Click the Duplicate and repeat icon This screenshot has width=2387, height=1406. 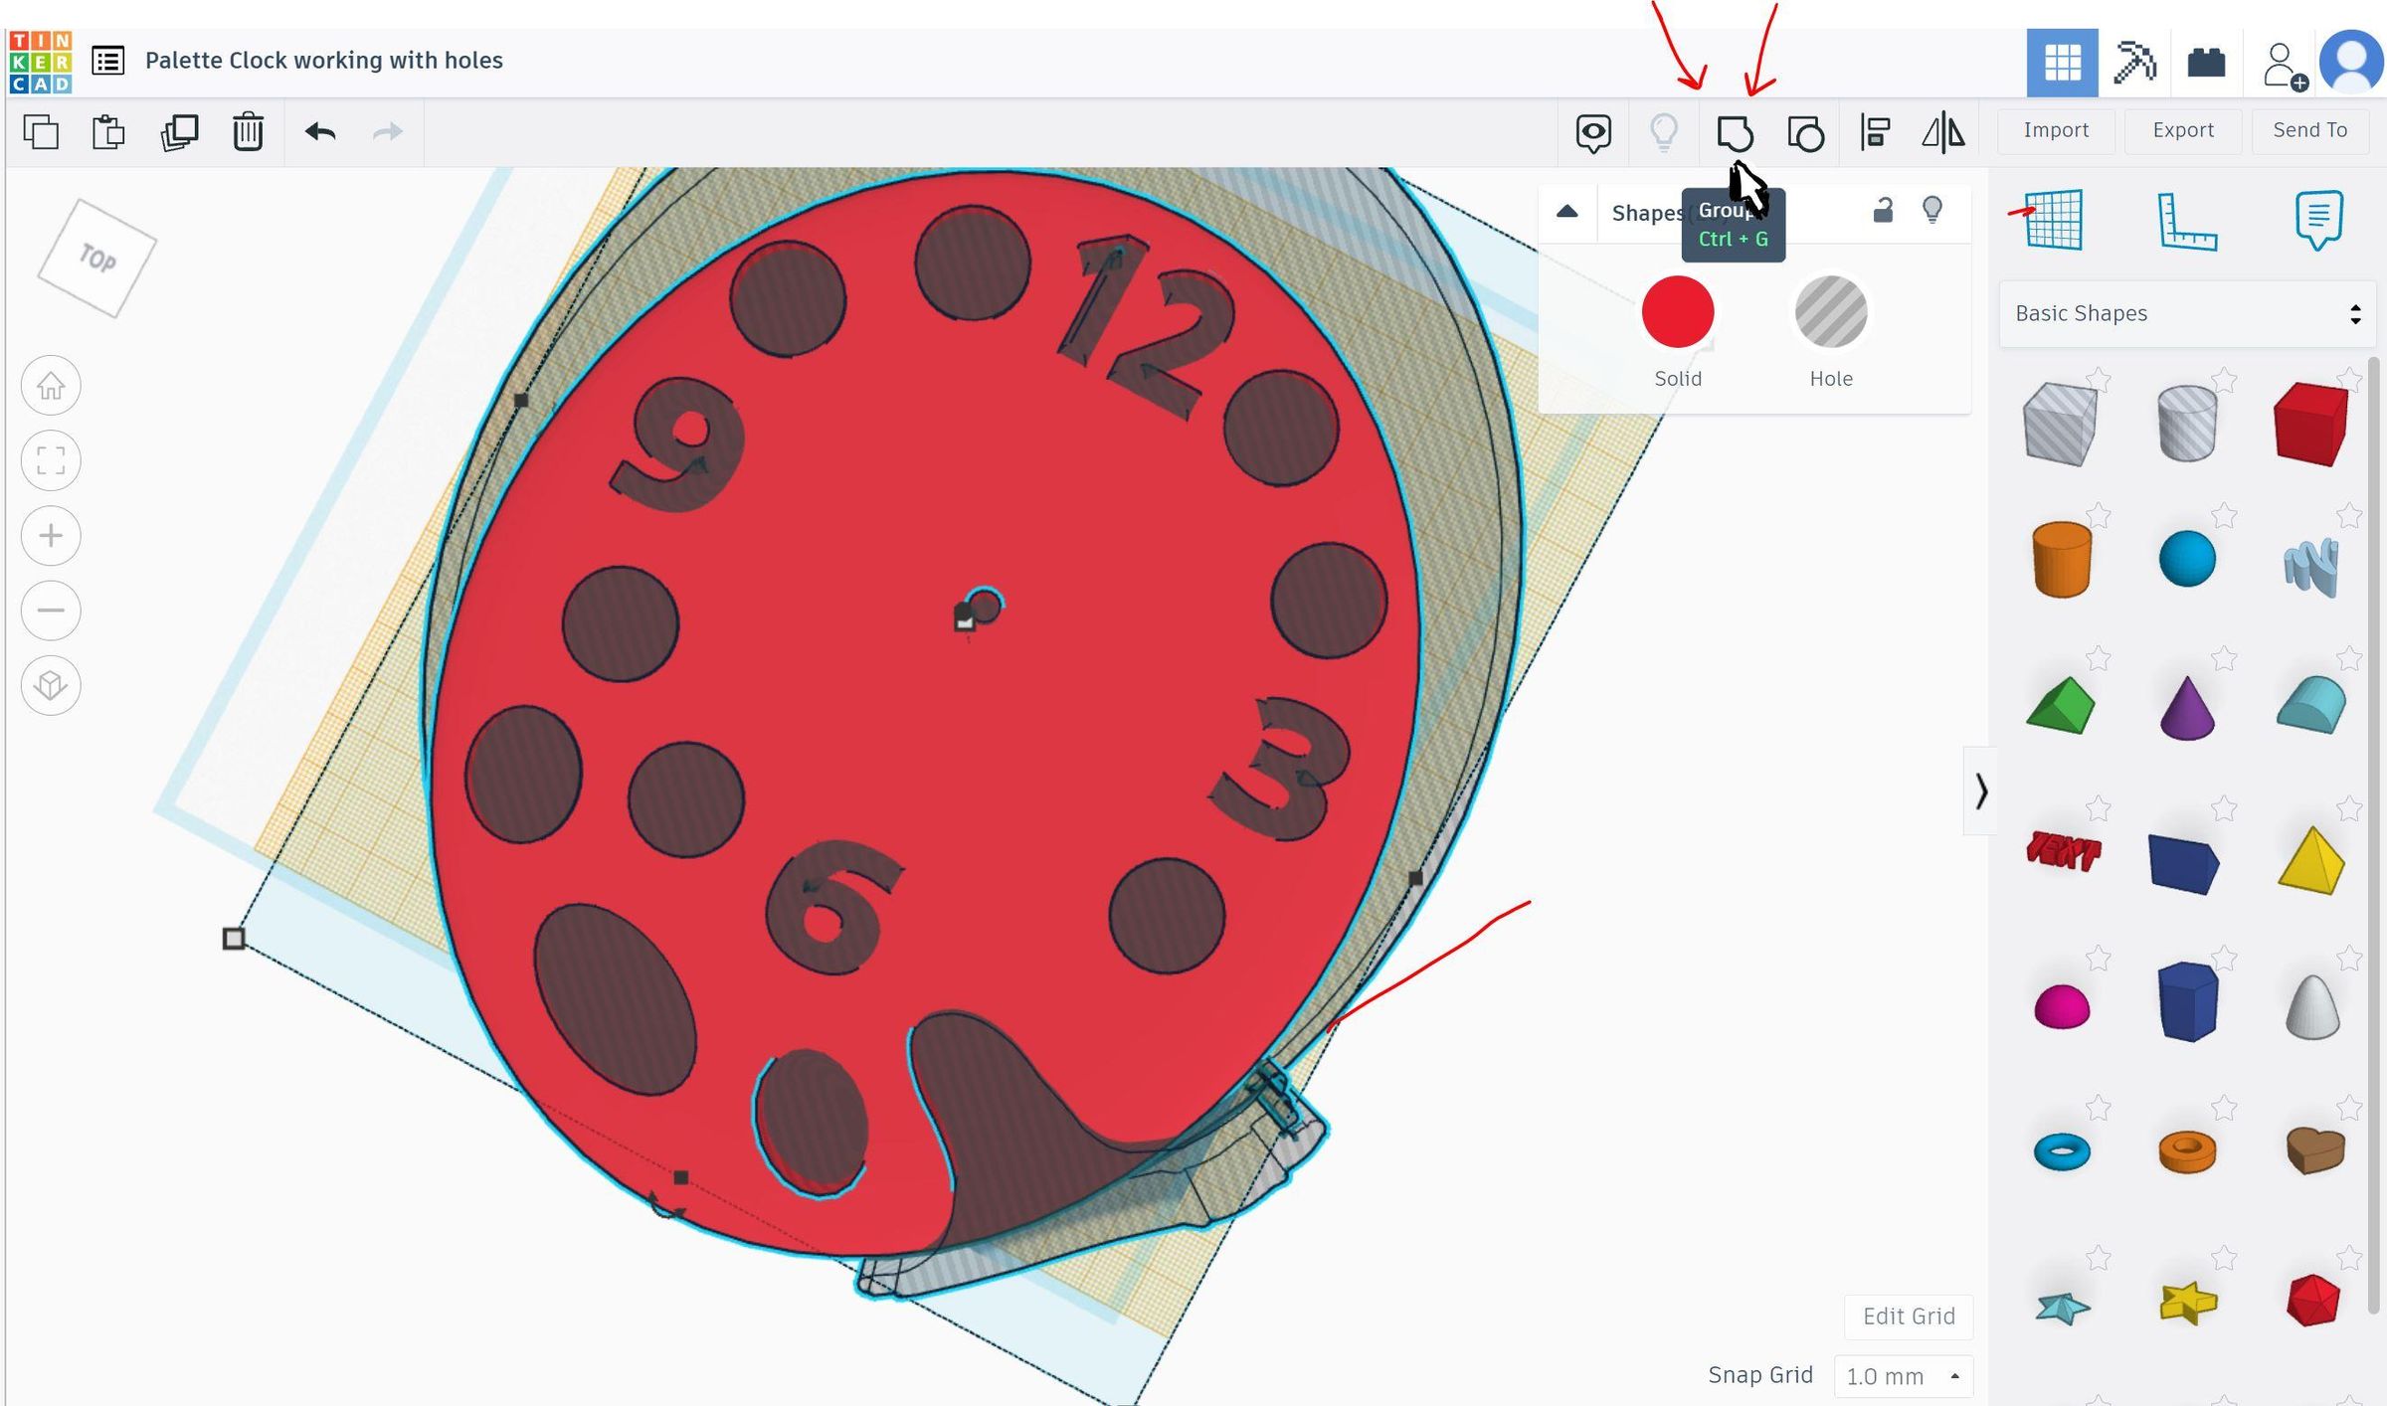click(x=179, y=132)
